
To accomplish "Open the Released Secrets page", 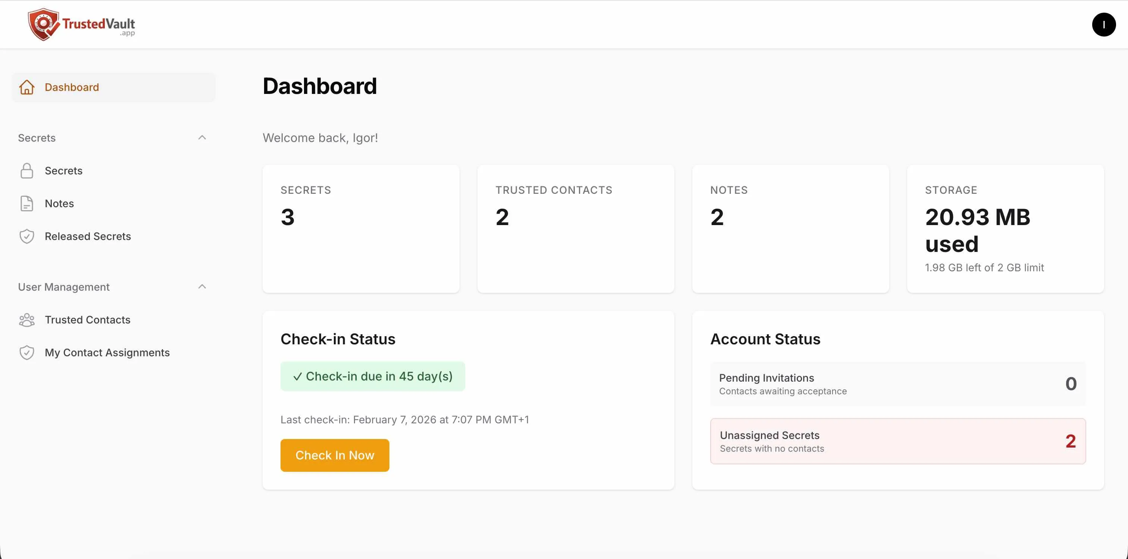I will click(88, 236).
